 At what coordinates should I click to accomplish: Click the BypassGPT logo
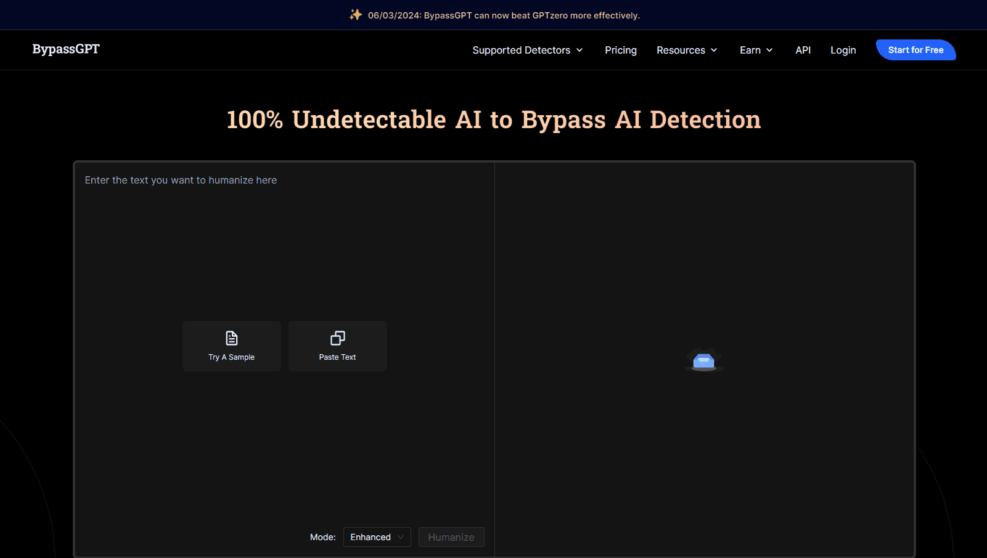[66, 49]
